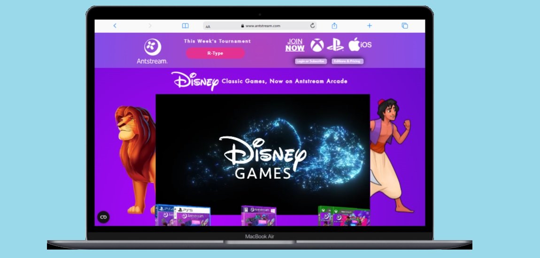540x258 pixels.
Task: Open the Safari share sheet icon
Action: [x=334, y=26]
